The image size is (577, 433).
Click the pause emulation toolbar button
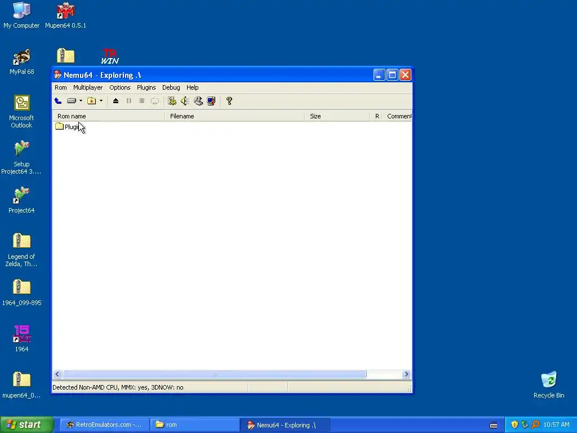click(x=129, y=101)
